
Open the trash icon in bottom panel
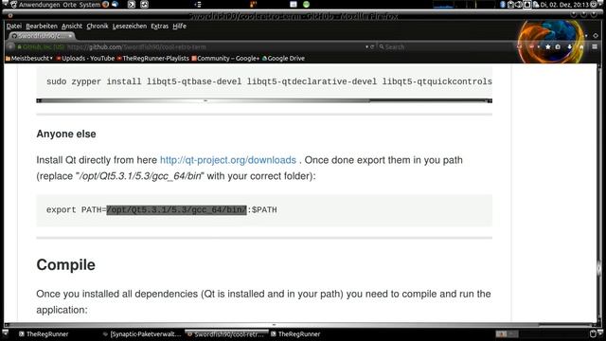[x=594, y=333]
